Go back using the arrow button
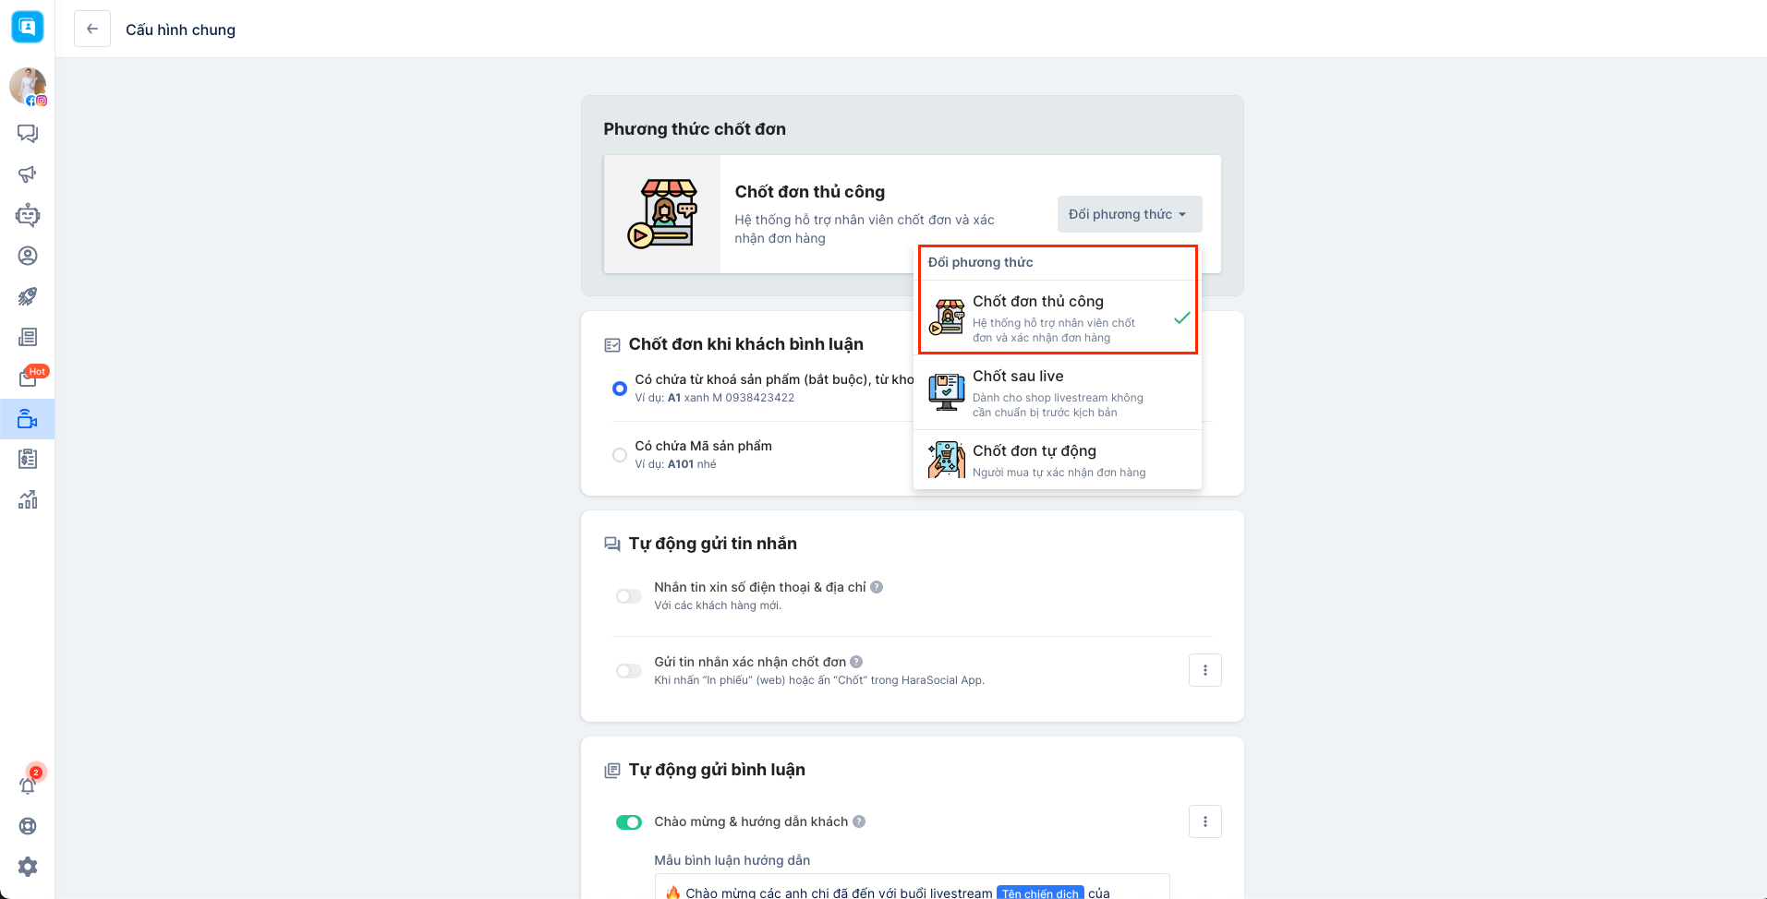Image resolution: width=1767 pixels, height=899 pixels. (x=92, y=30)
